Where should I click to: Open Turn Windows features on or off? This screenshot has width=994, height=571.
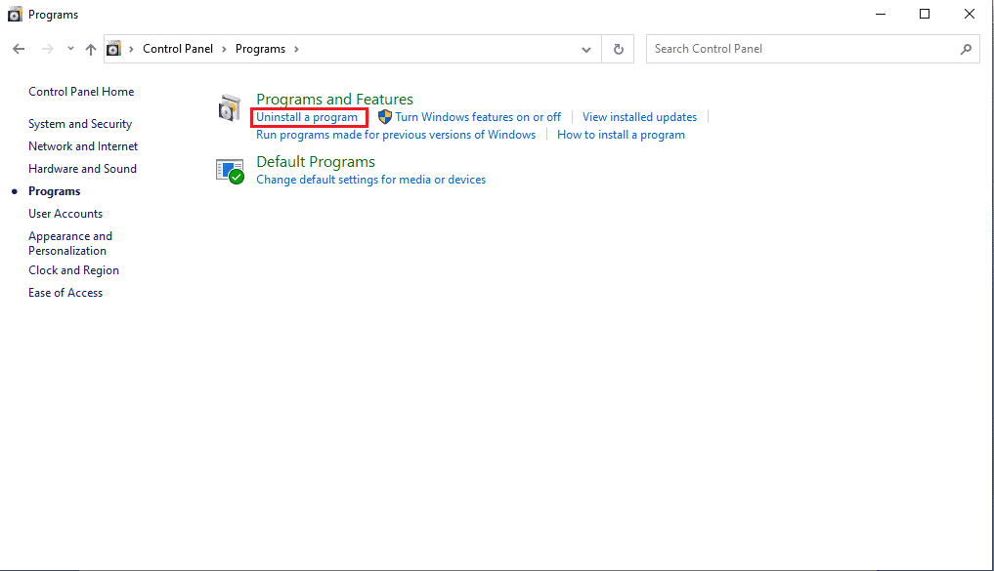coord(478,117)
